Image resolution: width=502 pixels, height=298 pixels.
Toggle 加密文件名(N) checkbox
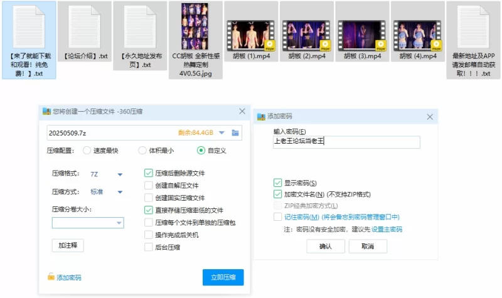click(277, 194)
